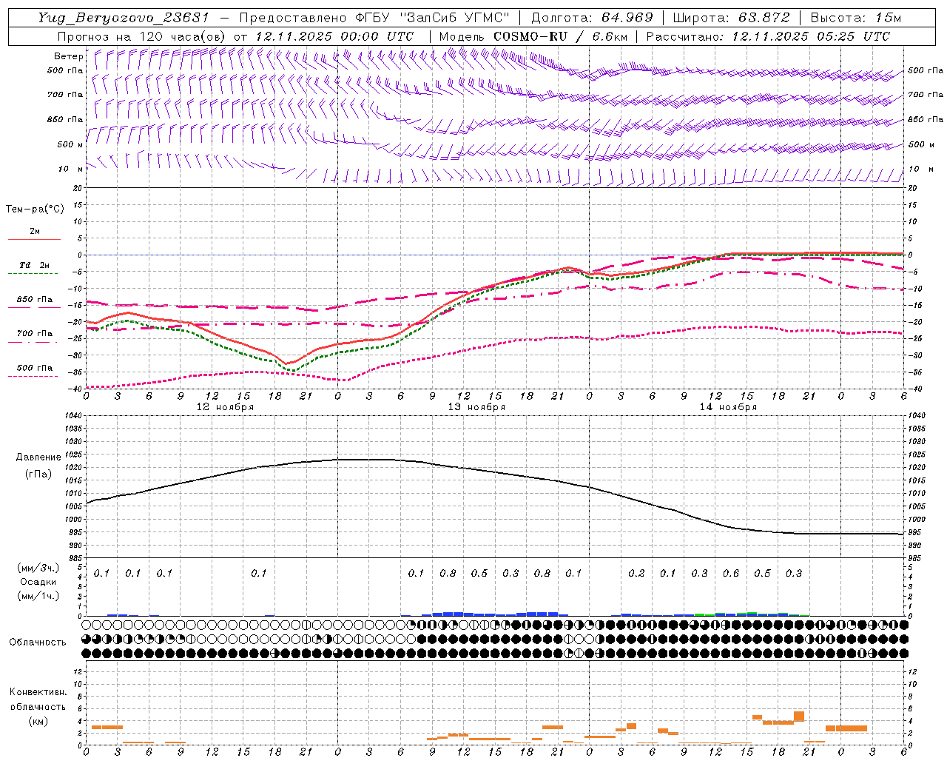Click the (мм/1ч.) unit label
The height and width of the screenshot is (758, 947).
coord(38,596)
